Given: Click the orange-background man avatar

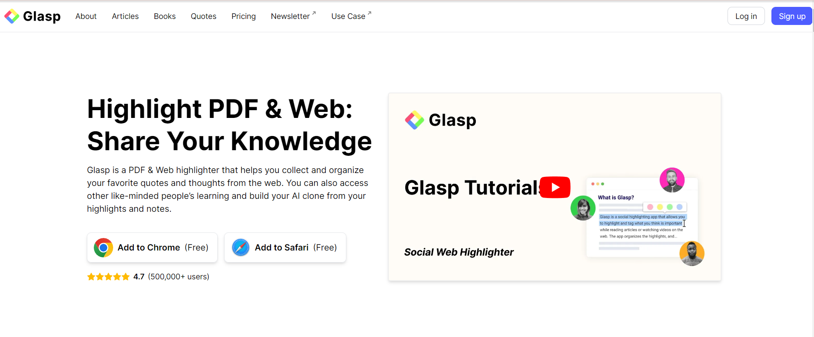Looking at the screenshot, I should click(692, 254).
